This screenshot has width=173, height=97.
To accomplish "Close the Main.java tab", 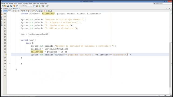I will pyautogui.click(x=19, y=9).
